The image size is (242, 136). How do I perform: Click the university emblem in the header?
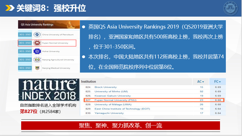tap(230, 8)
